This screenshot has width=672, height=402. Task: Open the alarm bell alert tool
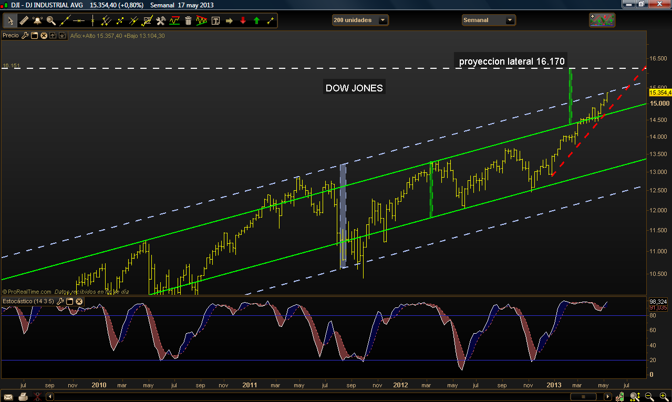tap(38, 20)
